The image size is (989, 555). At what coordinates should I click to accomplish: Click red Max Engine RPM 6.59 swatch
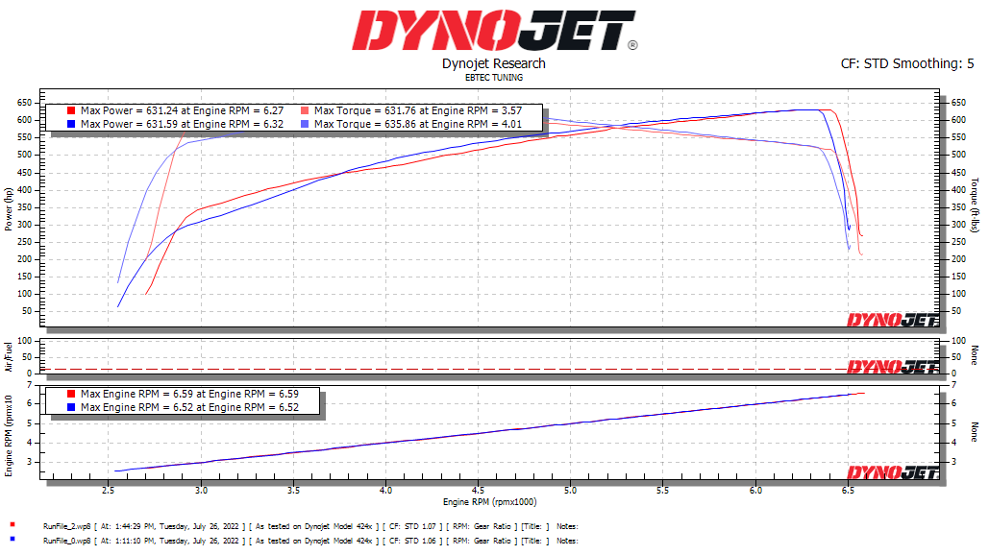pyautogui.click(x=71, y=395)
